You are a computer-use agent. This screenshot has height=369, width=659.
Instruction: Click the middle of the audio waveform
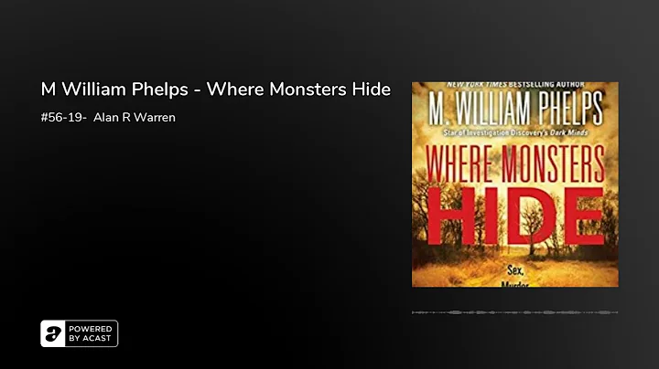click(x=514, y=312)
